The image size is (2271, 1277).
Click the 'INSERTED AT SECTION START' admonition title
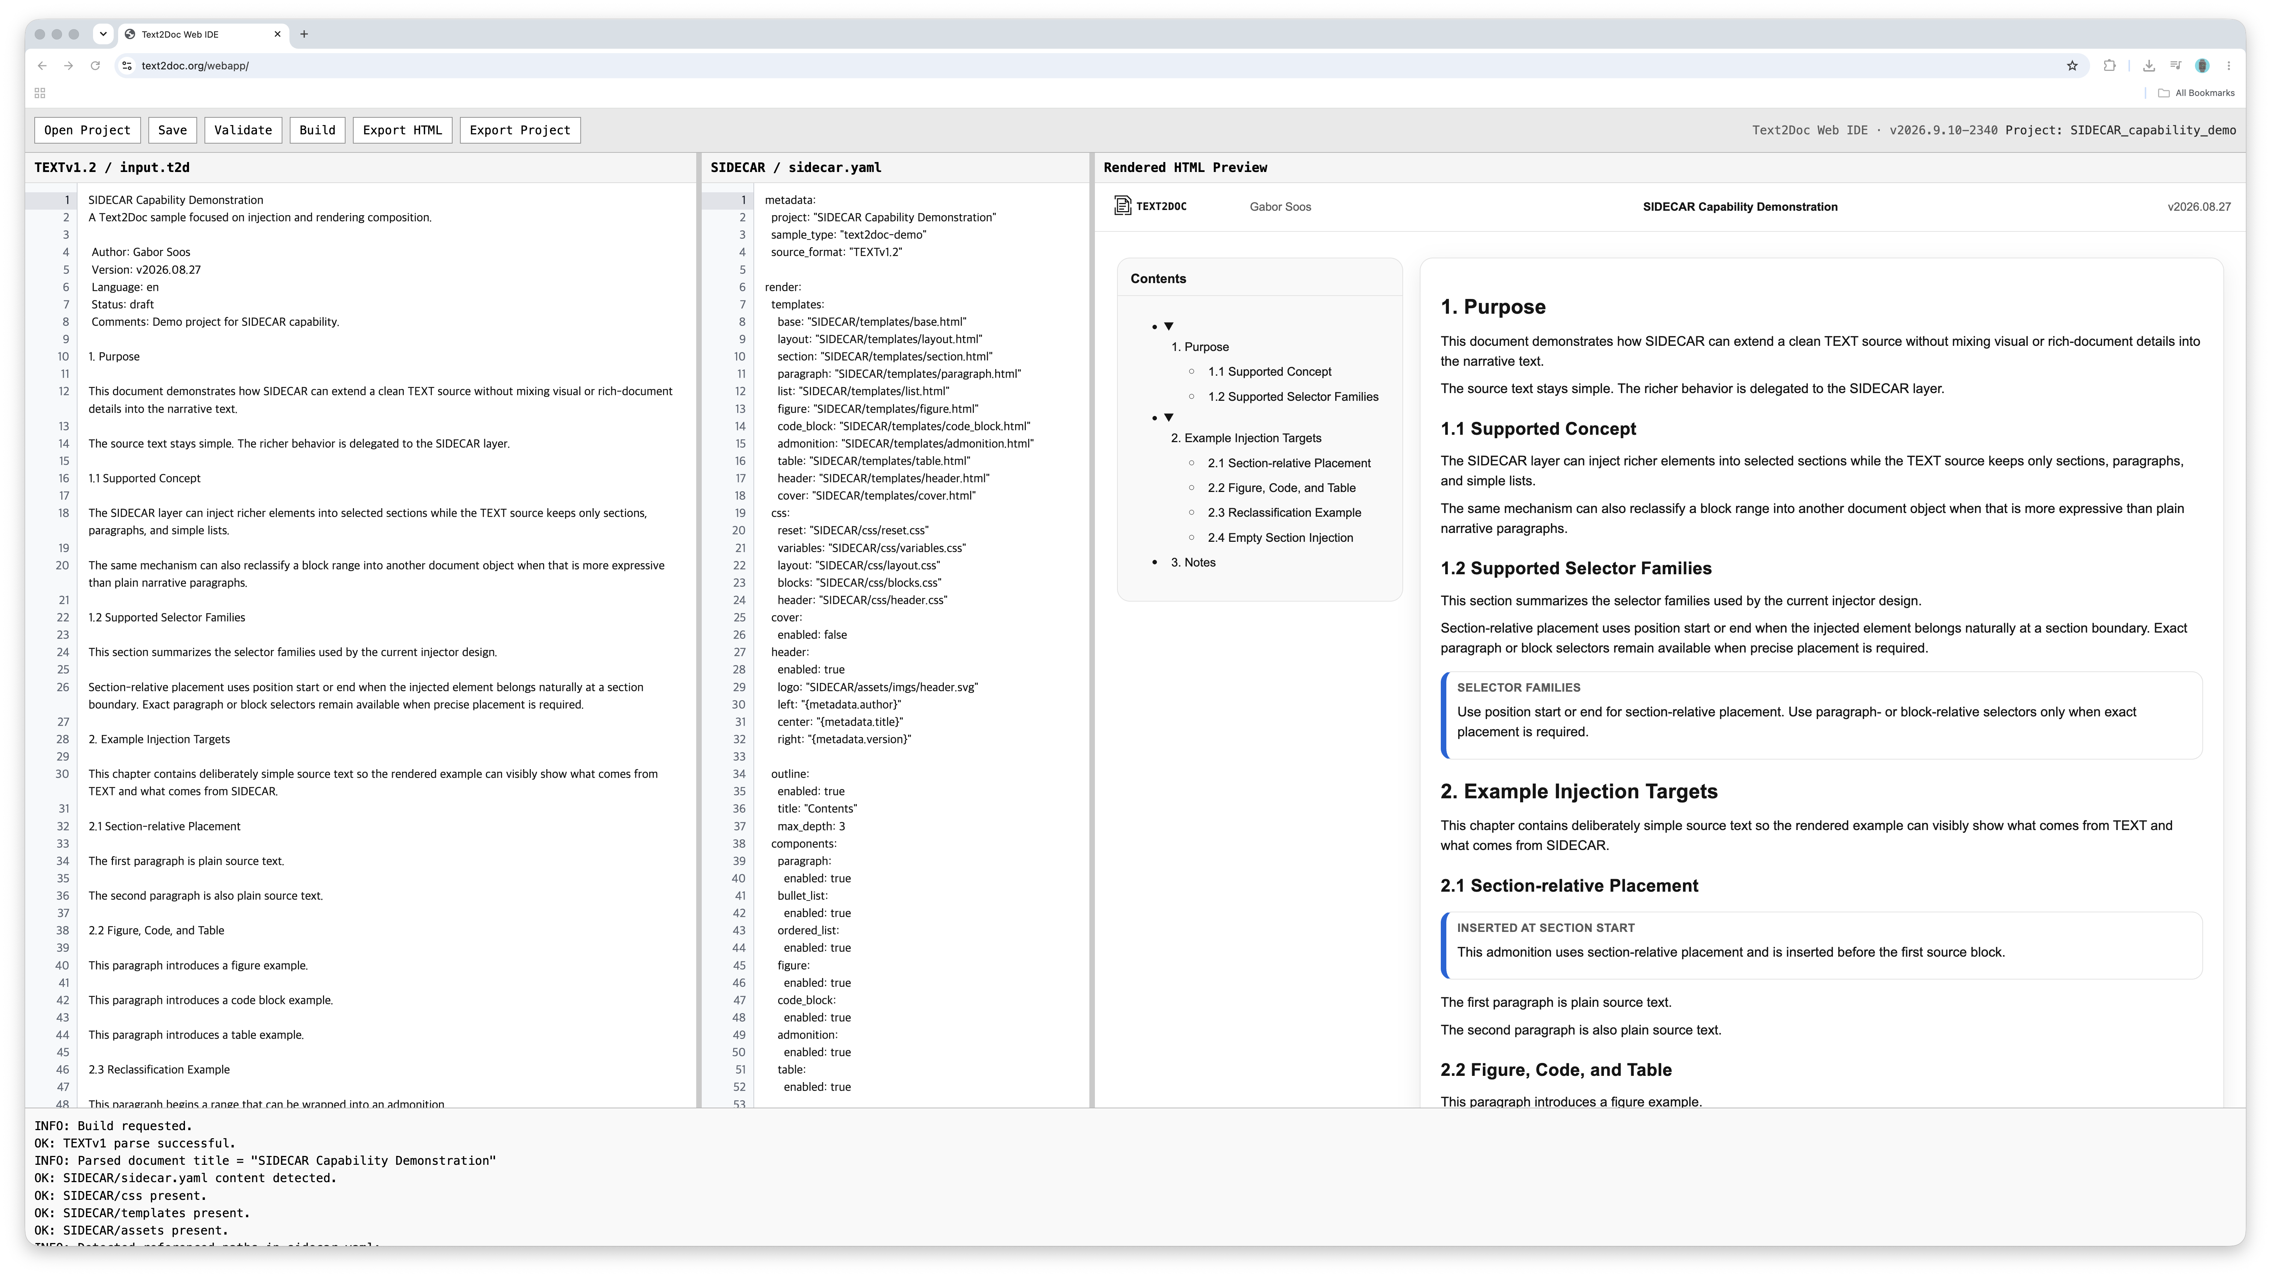point(1546,928)
